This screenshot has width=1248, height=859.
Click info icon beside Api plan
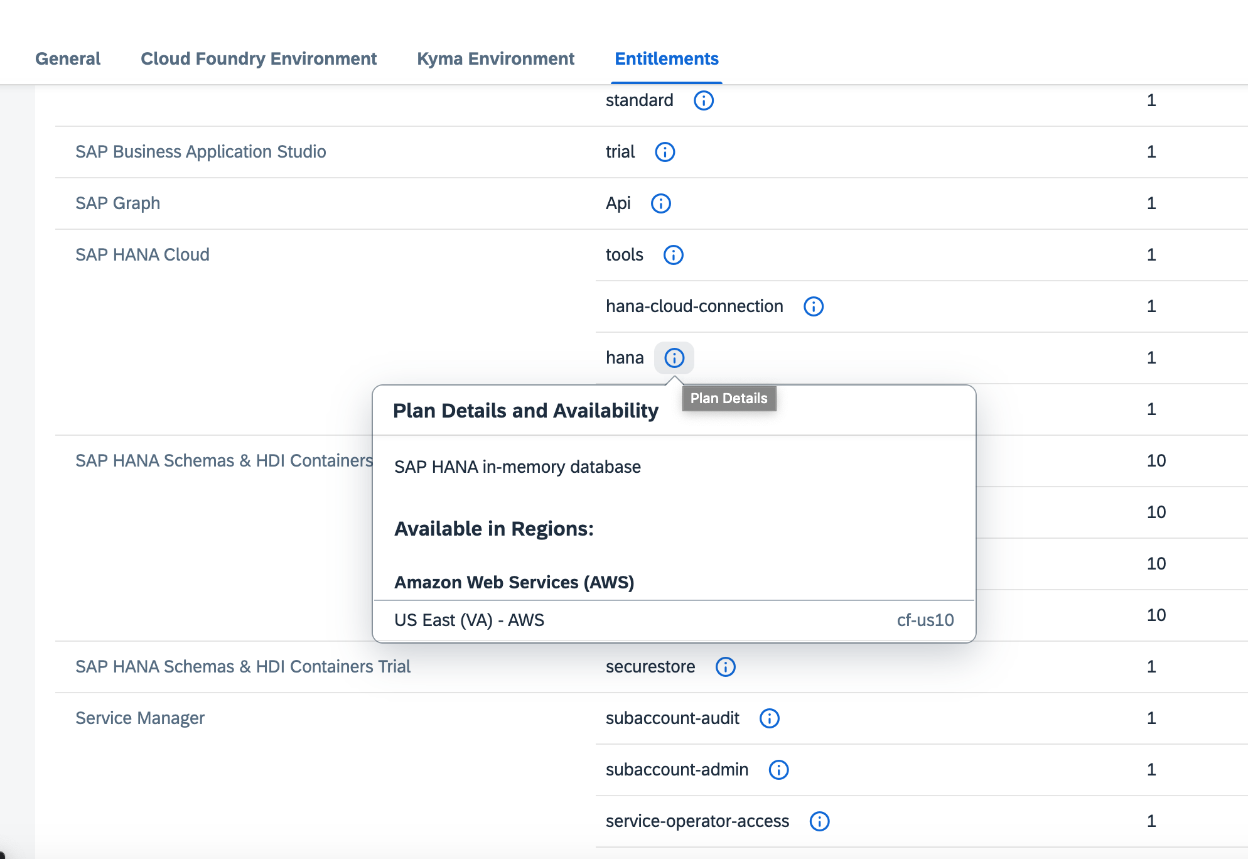point(660,203)
